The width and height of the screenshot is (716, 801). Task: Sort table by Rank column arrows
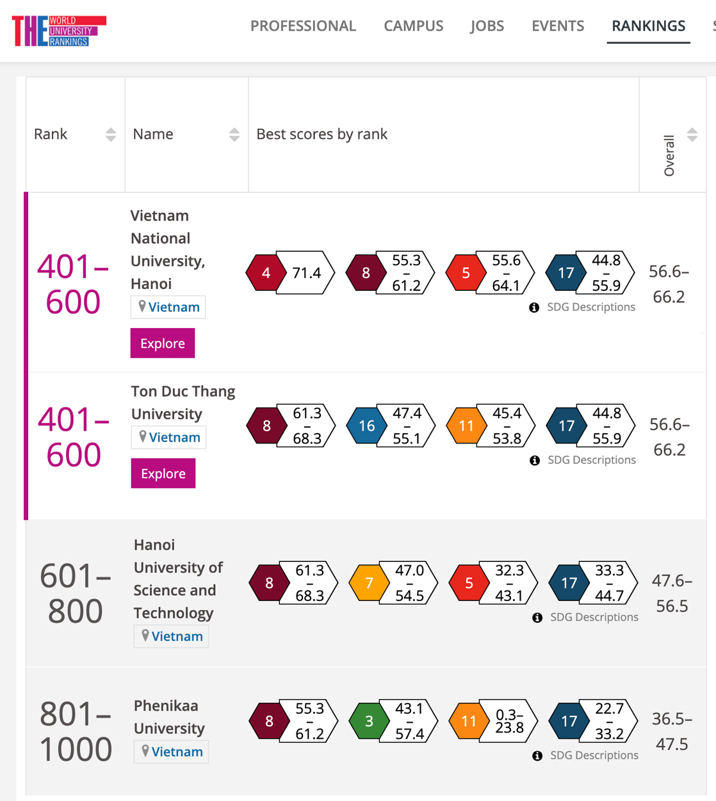click(111, 135)
